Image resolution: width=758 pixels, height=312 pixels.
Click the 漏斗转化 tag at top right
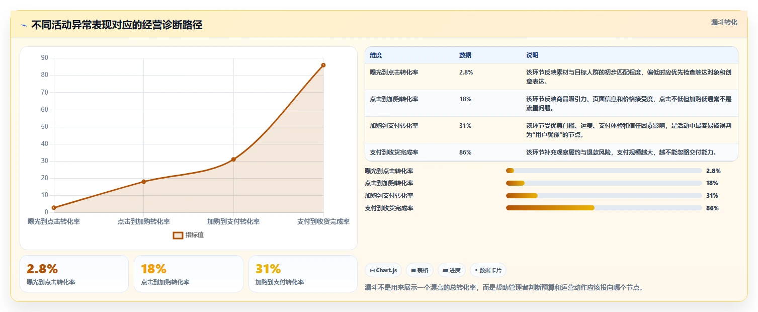724,22
